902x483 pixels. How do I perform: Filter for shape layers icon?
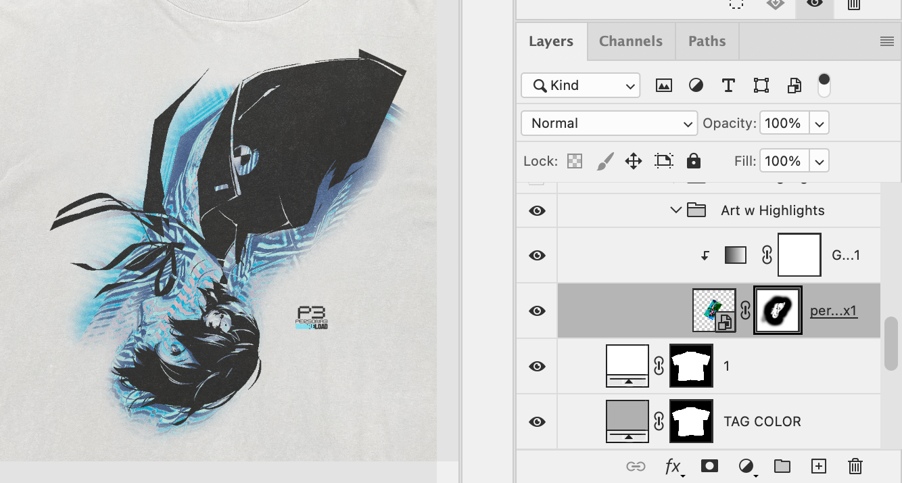761,85
